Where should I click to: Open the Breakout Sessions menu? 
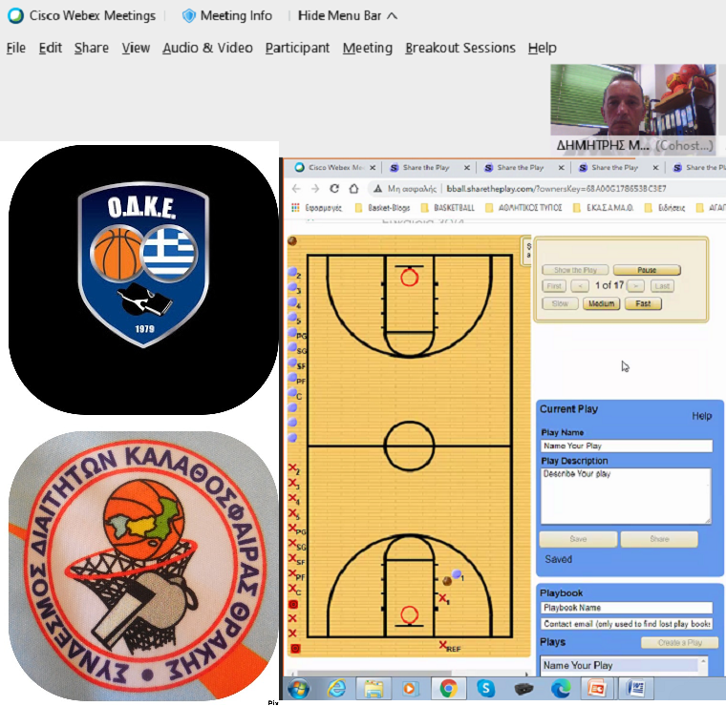[x=460, y=48]
